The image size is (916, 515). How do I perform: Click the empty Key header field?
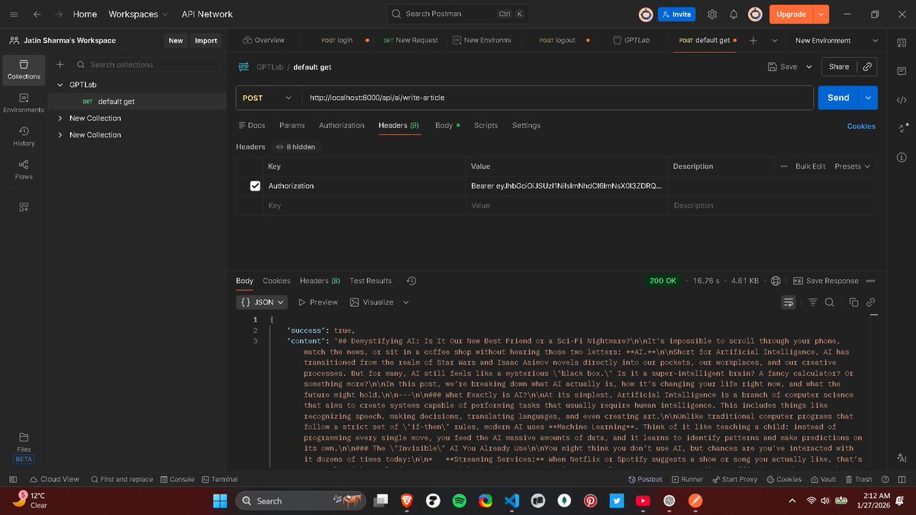point(364,205)
